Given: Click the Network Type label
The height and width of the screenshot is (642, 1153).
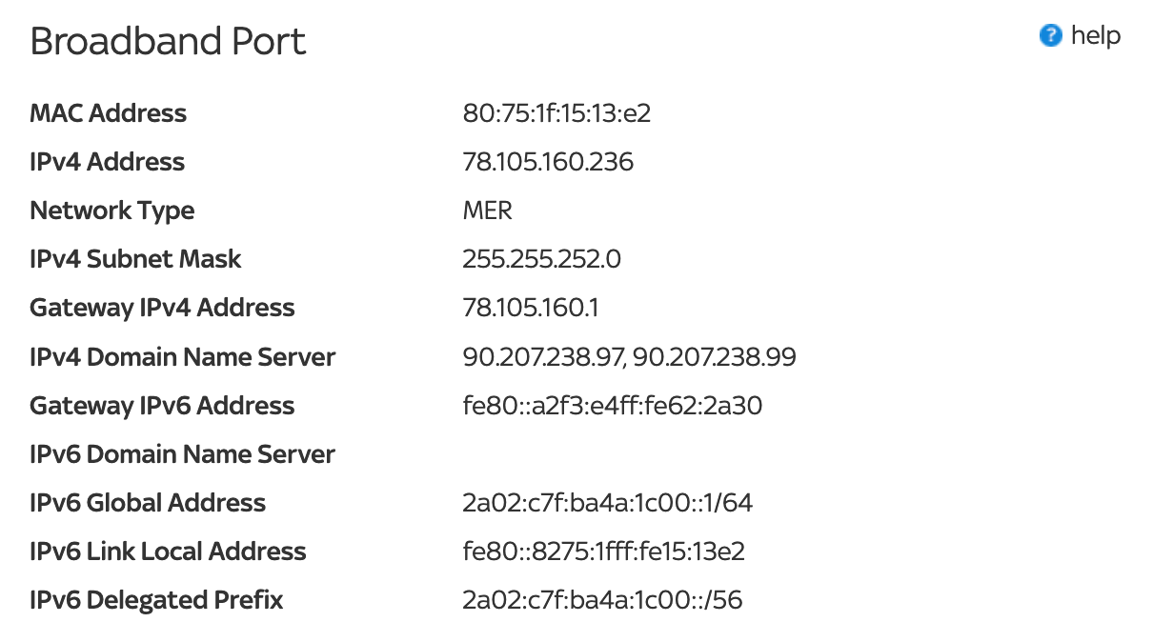Looking at the screenshot, I should [x=112, y=211].
